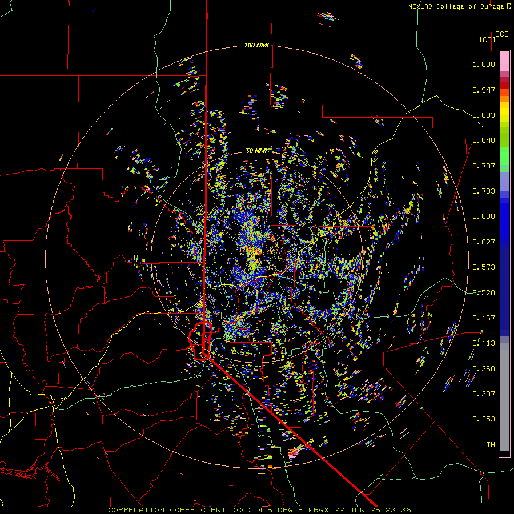Image resolution: width=514 pixels, height=514 pixels.
Task: Click the 0.680 value on the color scale
Action: point(484,216)
